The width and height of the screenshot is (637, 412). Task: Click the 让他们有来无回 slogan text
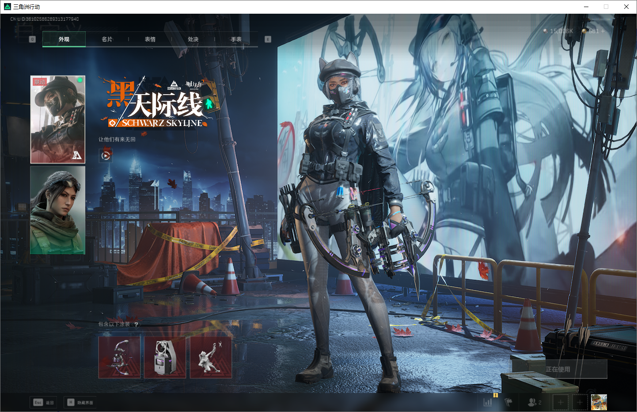point(117,139)
